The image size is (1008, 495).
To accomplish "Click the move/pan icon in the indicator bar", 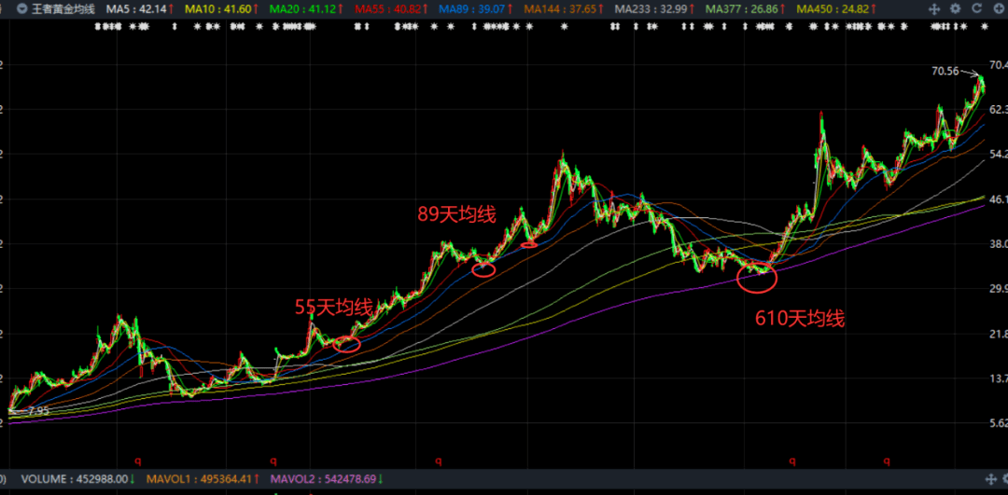I will point(934,8).
